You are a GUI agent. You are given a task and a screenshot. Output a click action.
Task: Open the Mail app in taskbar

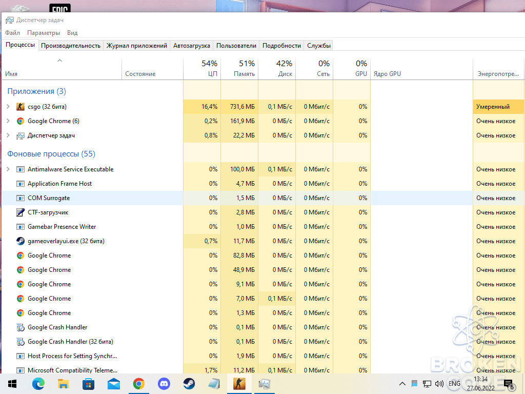[x=113, y=384]
